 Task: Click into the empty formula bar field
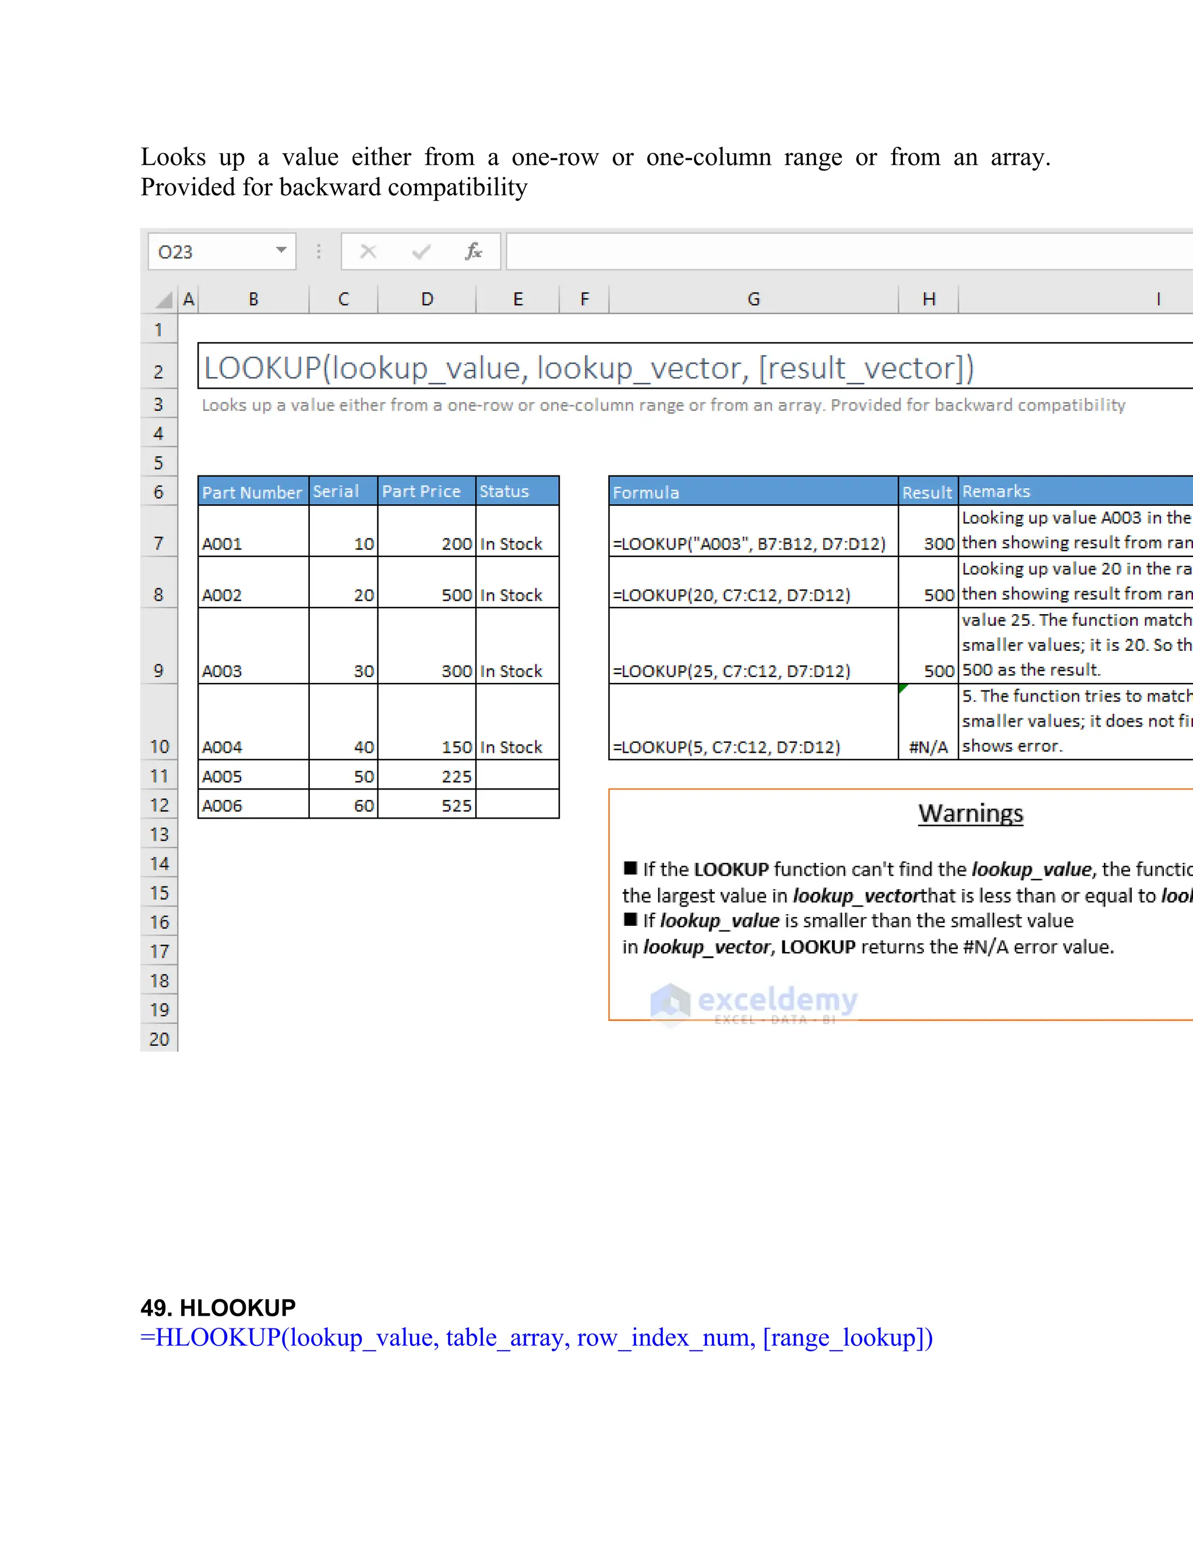849,252
